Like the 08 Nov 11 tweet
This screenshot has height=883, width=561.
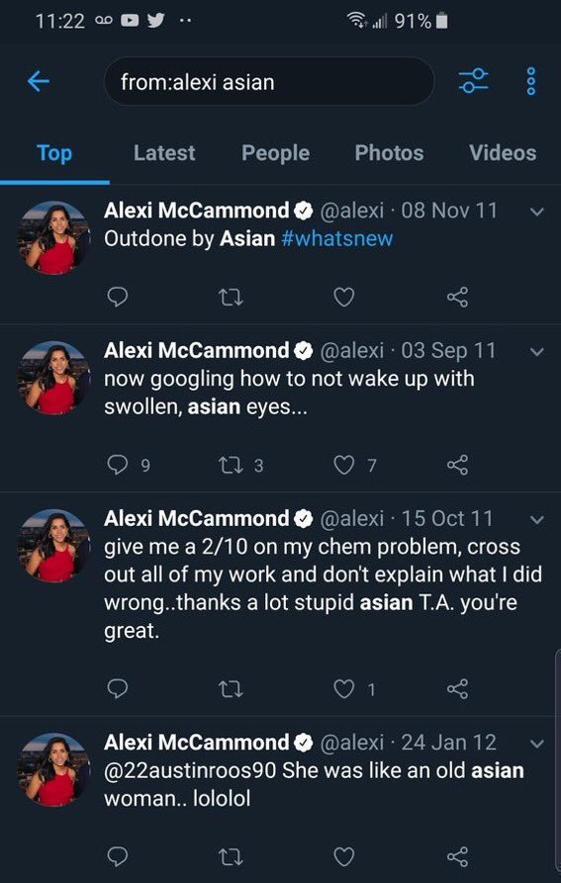343,297
